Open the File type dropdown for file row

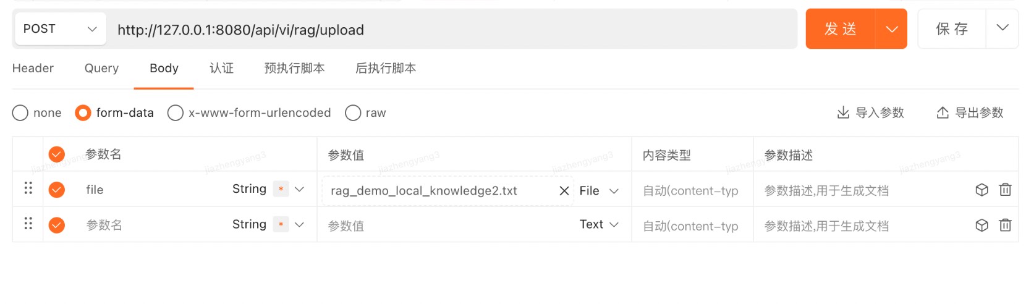[599, 191]
